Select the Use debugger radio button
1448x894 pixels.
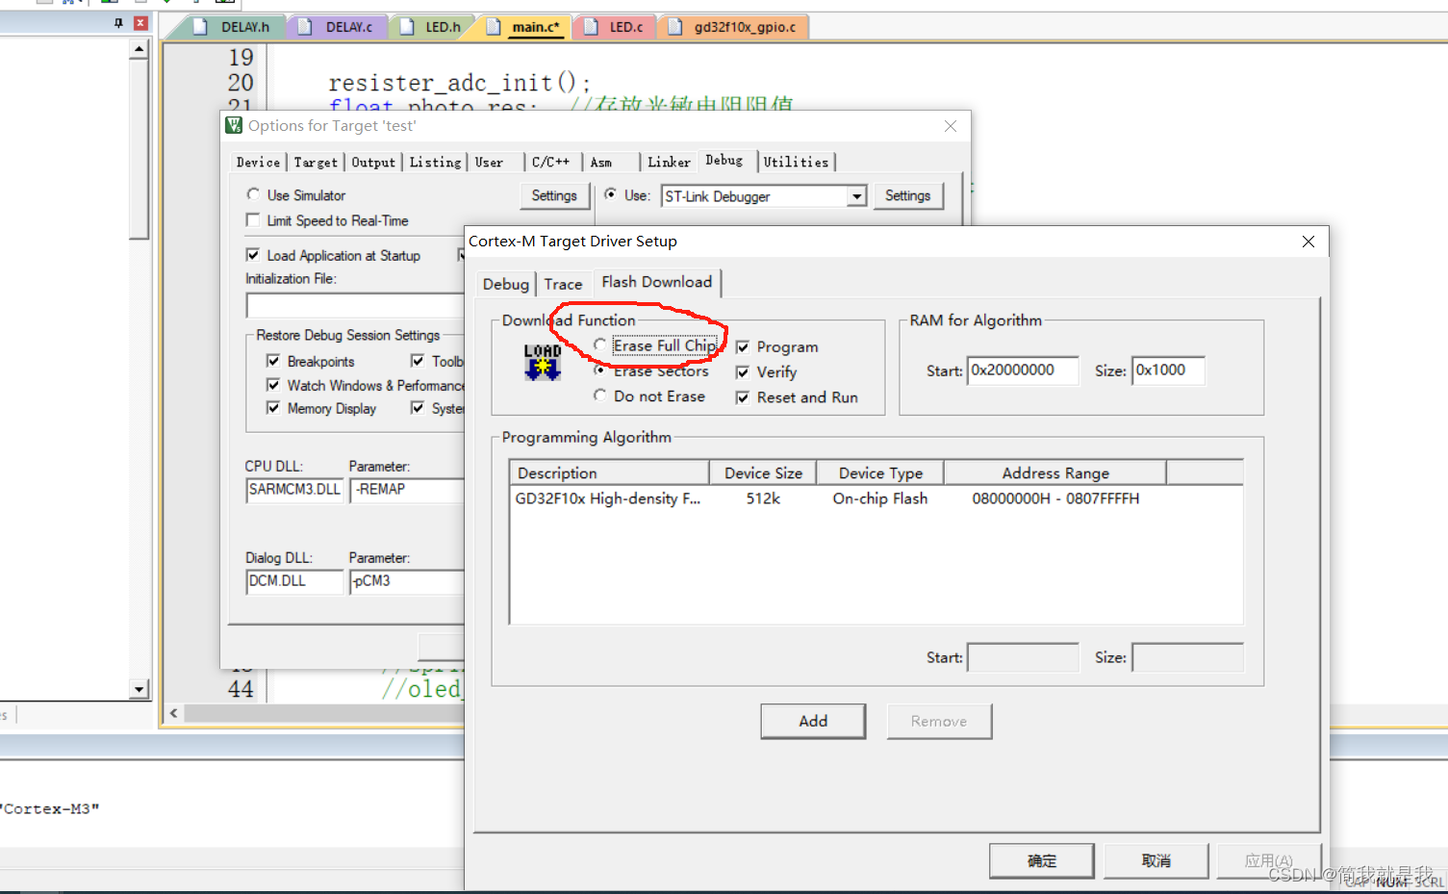click(610, 194)
